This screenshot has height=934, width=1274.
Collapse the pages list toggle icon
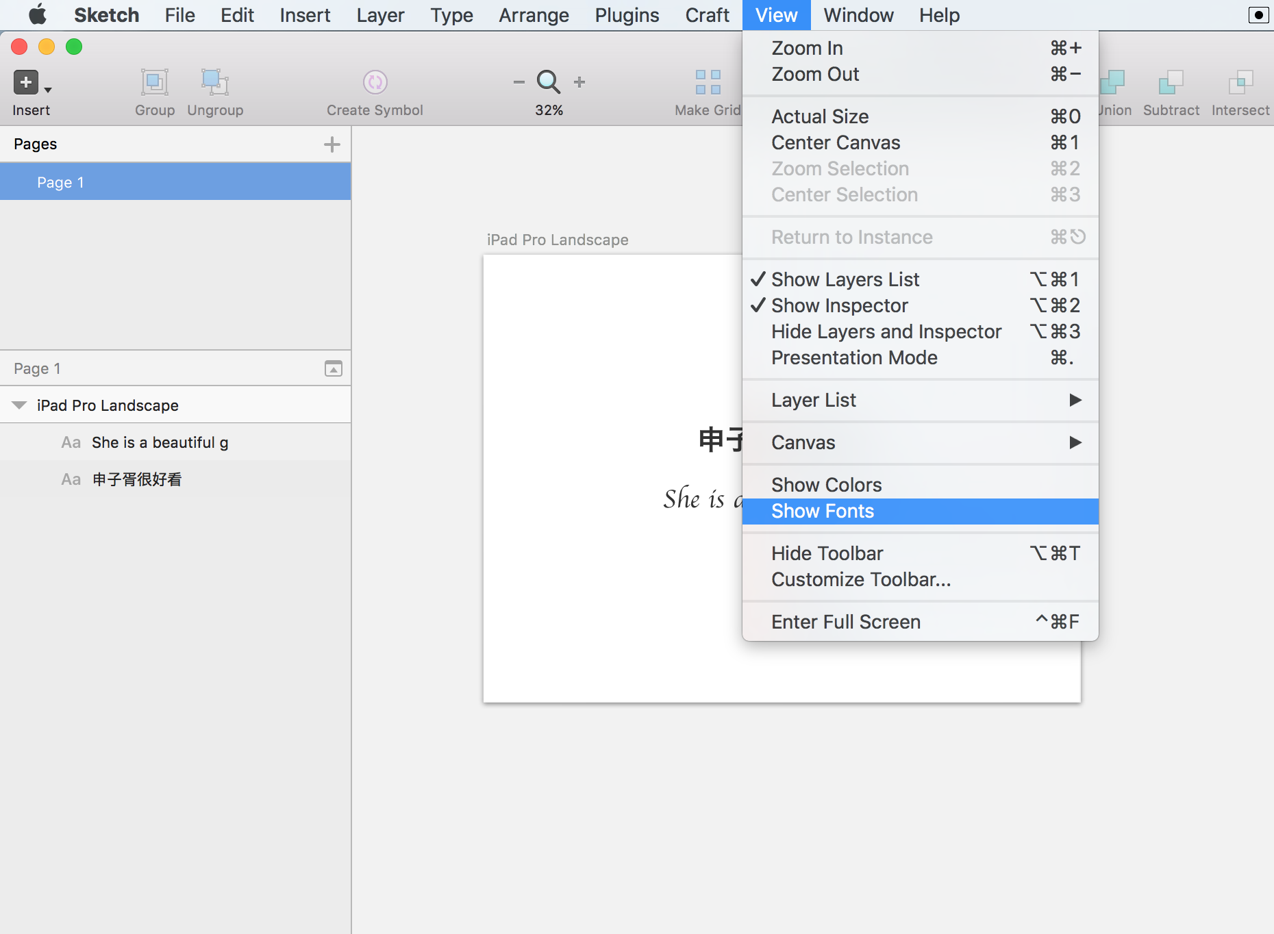pyautogui.click(x=334, y=368)
